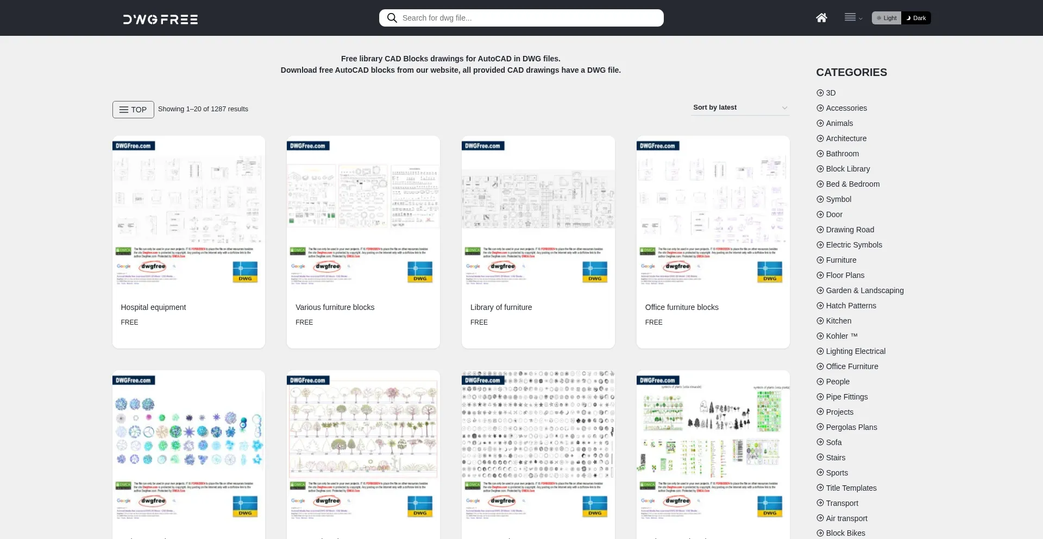Switch to Dark theme
Screen dimensions: 1043x539
point(916,18)
